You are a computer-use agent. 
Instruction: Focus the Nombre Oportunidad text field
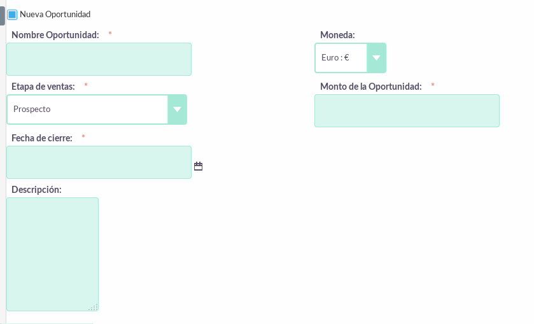[99, 59]
